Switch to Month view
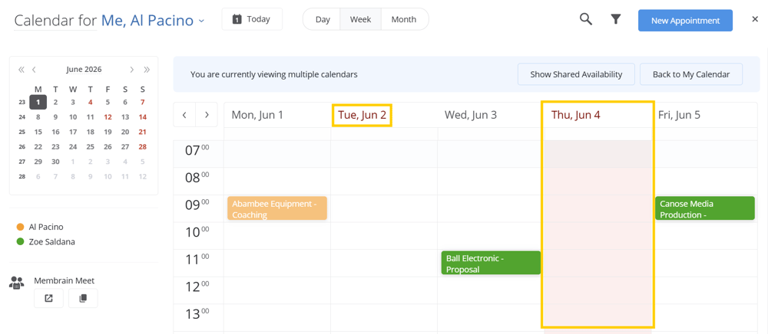Viewport: 768px width, 334px height. 404,19
